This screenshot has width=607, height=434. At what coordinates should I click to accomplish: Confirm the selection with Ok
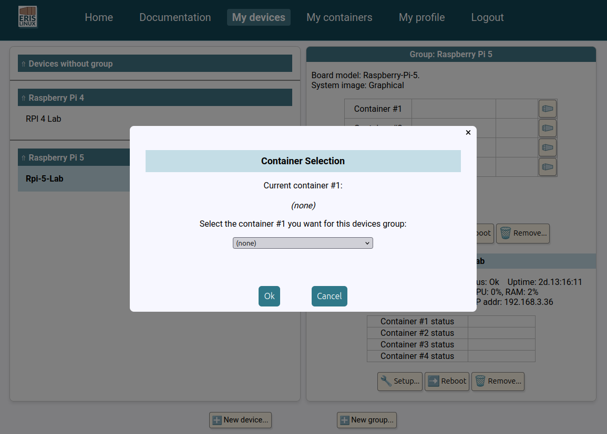(x=269, y=296)
